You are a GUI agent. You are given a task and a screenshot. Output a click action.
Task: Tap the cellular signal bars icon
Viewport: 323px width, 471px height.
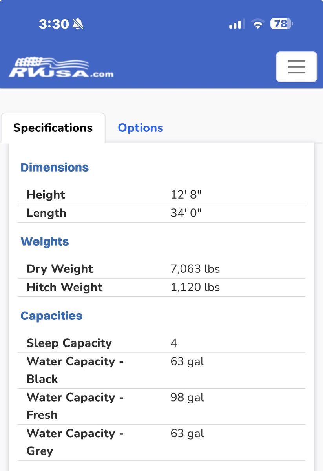point(236,24)
